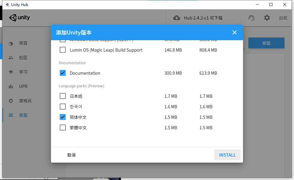Uncheck the Documentation checkbox
This screenshot has width=294, height=180.
tap(63, 73)
